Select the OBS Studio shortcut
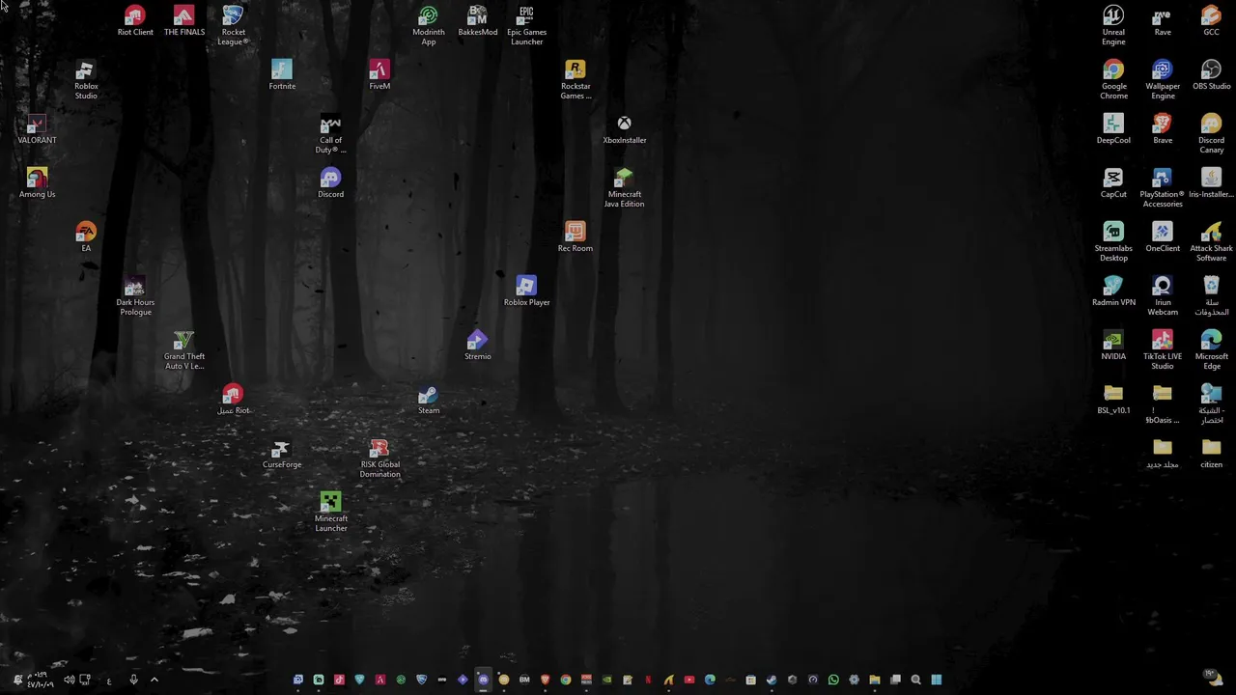 click(x=1211, y=75)
